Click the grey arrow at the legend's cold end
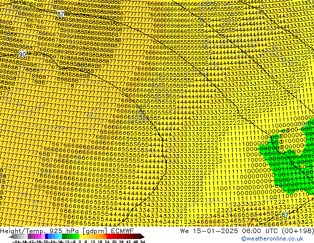Viewport: 314px width, 243px height. [11, 237]
